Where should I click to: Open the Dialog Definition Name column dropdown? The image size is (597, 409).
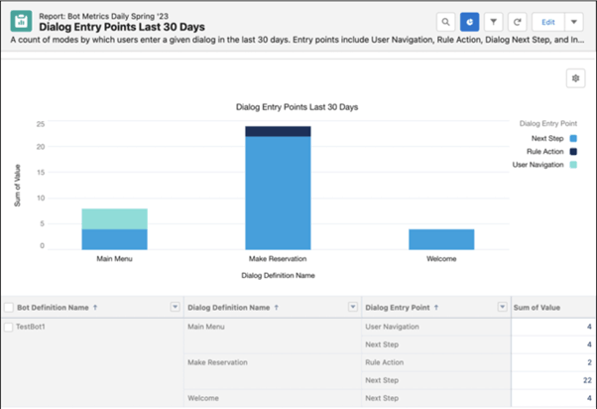pyautogui.click(x=352, y=308)
